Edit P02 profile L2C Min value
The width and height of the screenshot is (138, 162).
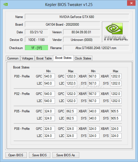(49, 101)
